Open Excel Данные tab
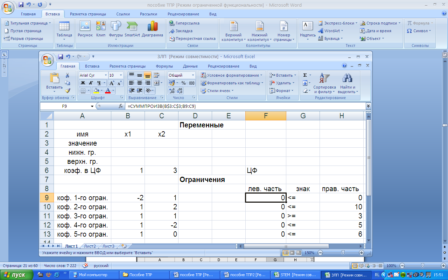 190,66
